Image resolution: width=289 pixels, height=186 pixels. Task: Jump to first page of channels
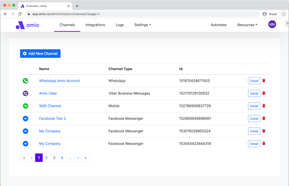(x=24, y=158)
